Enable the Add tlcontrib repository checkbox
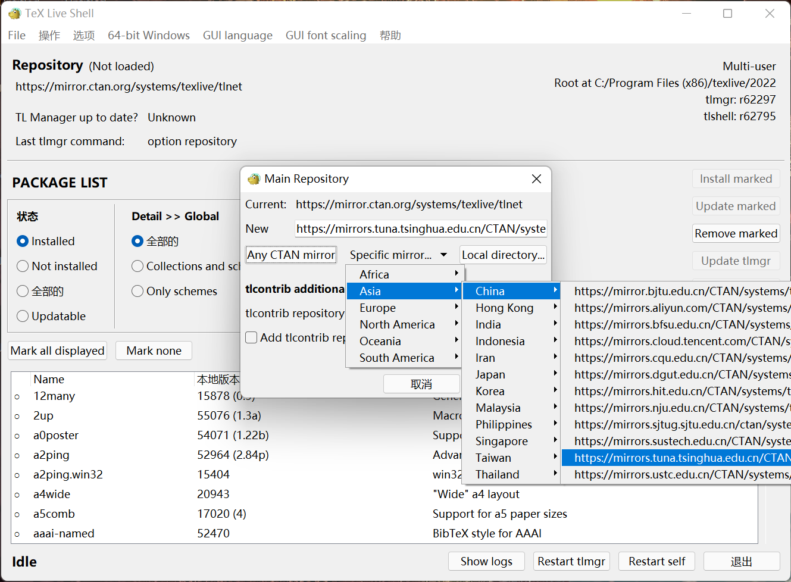The image size is (791, 582). click(x=251, y=337)
